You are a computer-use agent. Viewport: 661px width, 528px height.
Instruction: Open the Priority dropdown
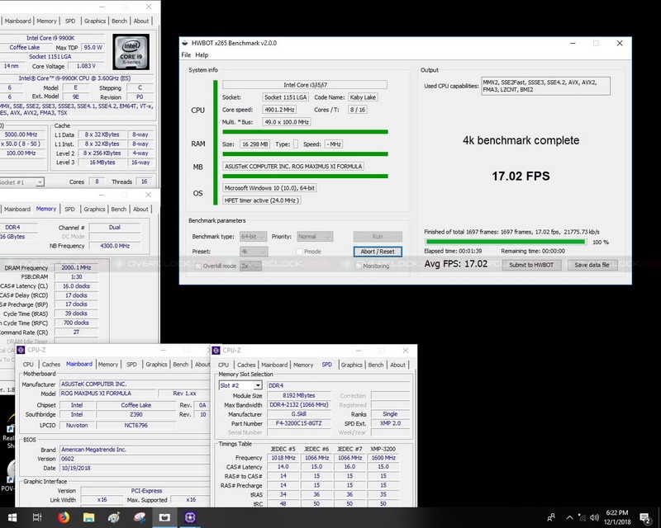coord(315,237)
